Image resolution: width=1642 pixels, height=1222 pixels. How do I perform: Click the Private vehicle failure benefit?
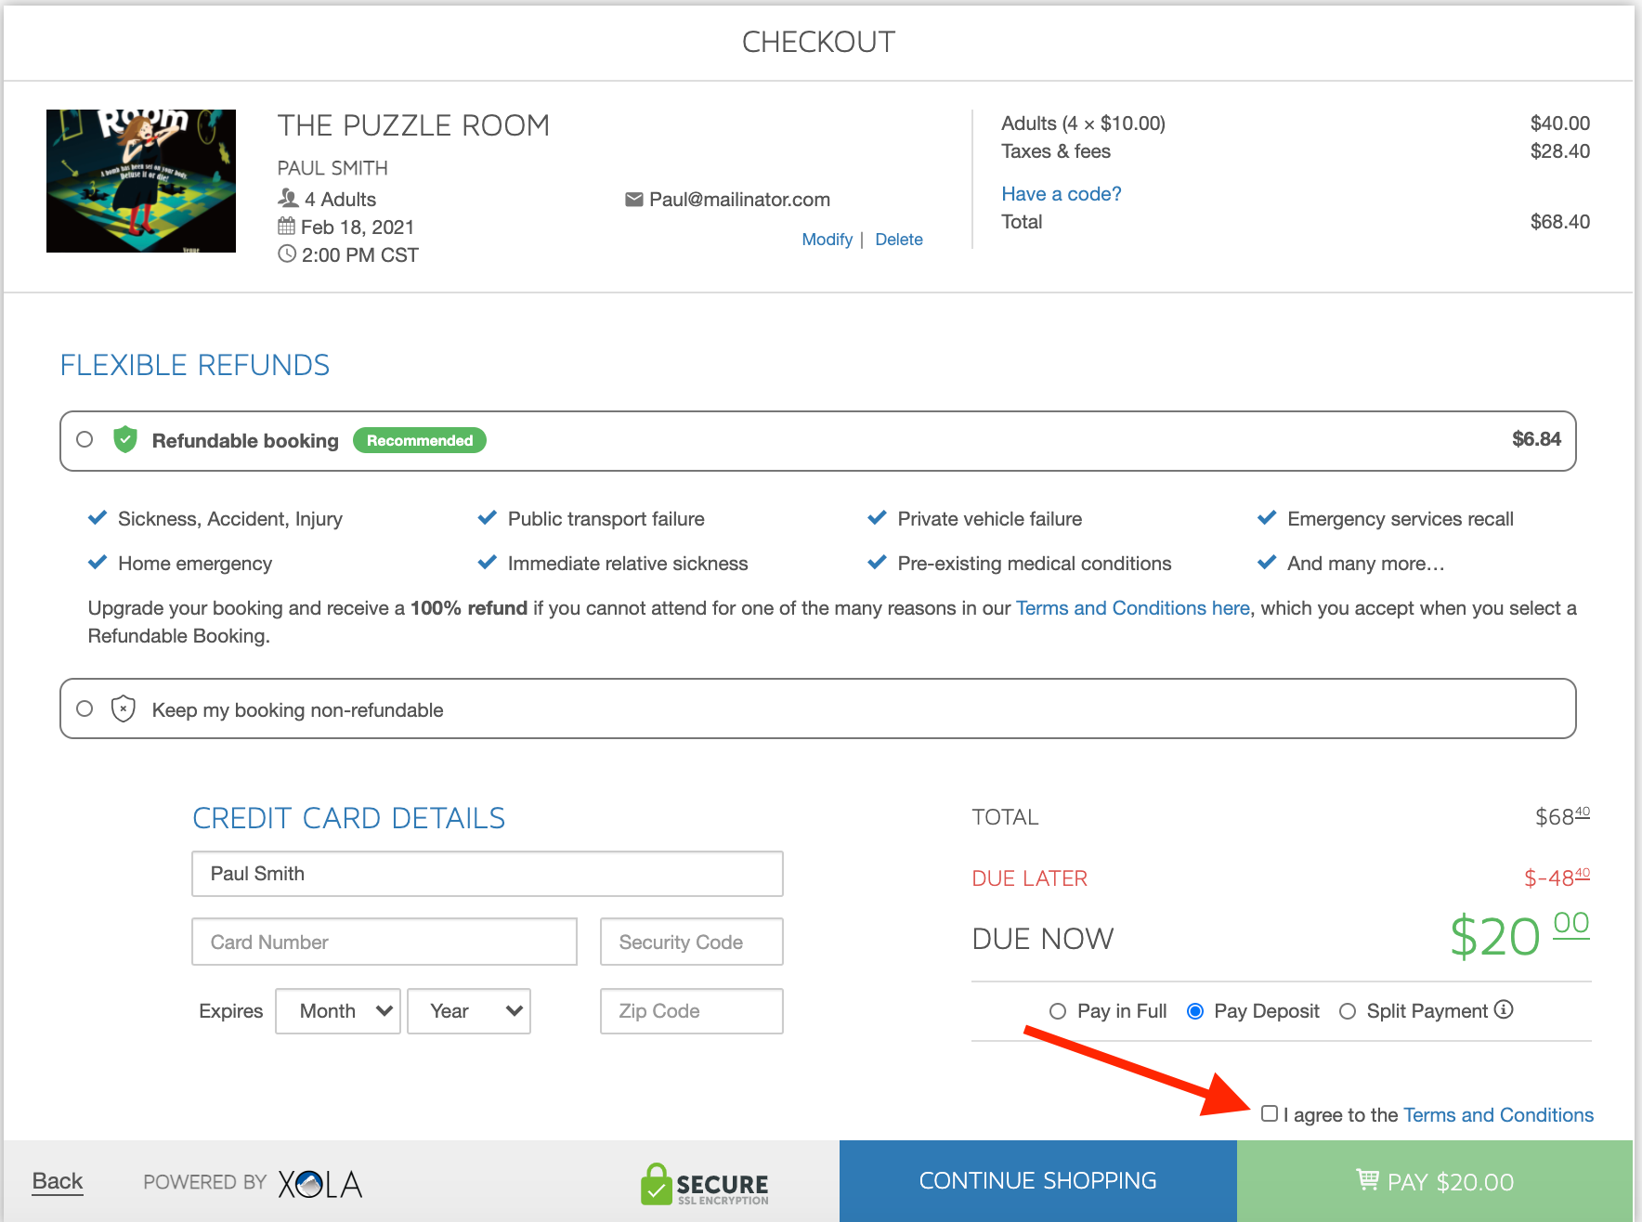pos(990,519)
